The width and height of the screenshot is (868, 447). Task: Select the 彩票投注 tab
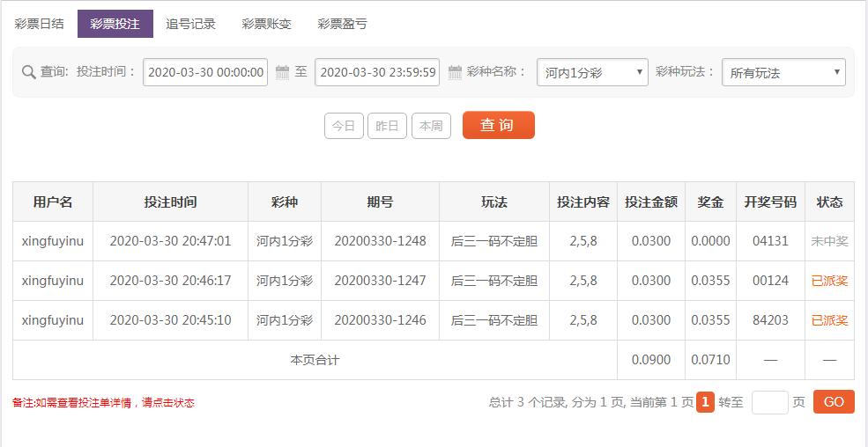point(115,24)
